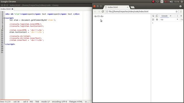
Task: Click the commented elem.innerText assignment line
Action: (x=27, y=40)
